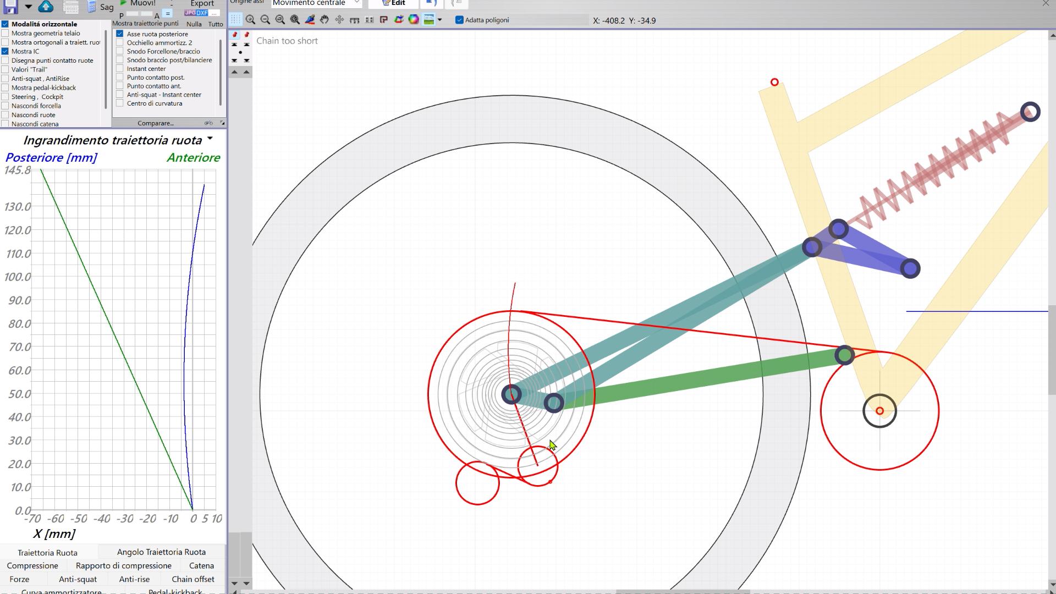Click the measurement ruler toolbar icon
This screenshot has width=1056, height=594.
[354, 20]
